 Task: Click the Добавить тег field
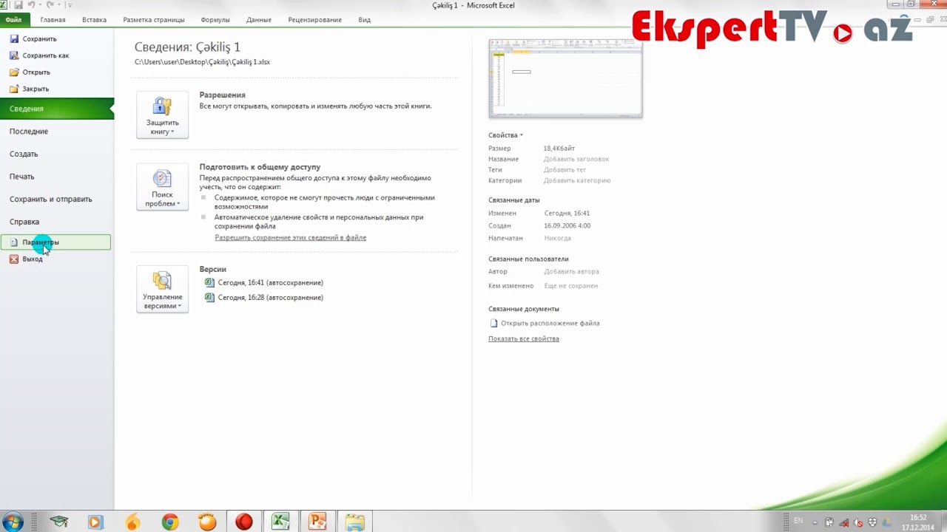click(x=565, y=170)
